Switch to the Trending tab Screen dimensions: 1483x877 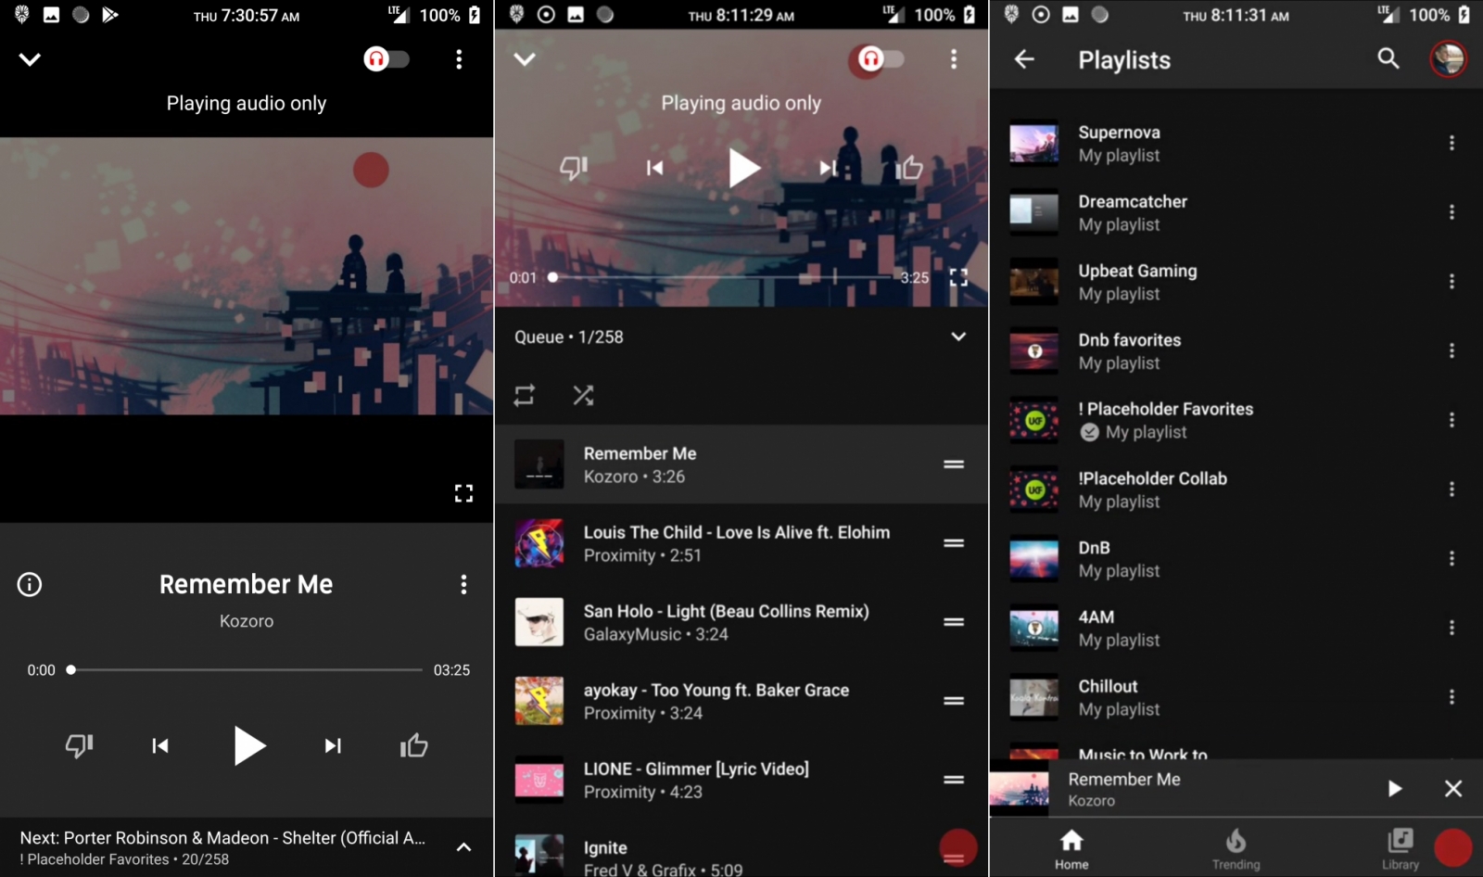coord(1236,848)
